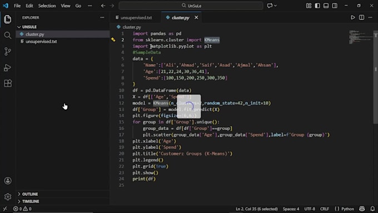378x213 pixels.
Task: Open the Copilot dropdown arrow in title bar
Action: coord(276,6)
